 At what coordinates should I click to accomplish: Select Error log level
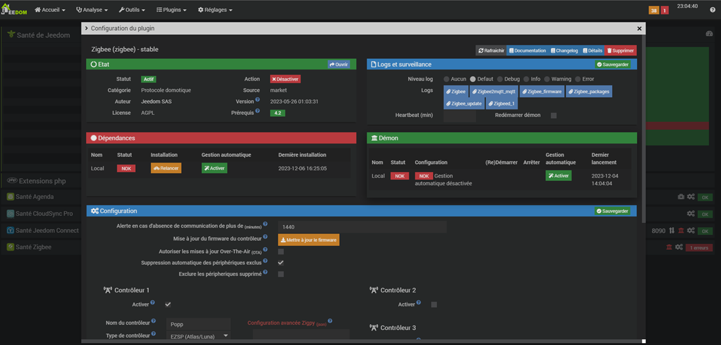click(578, 79)
